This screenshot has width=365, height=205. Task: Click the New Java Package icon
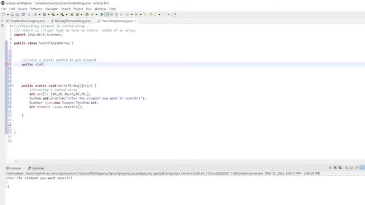[x=72, y=14]
